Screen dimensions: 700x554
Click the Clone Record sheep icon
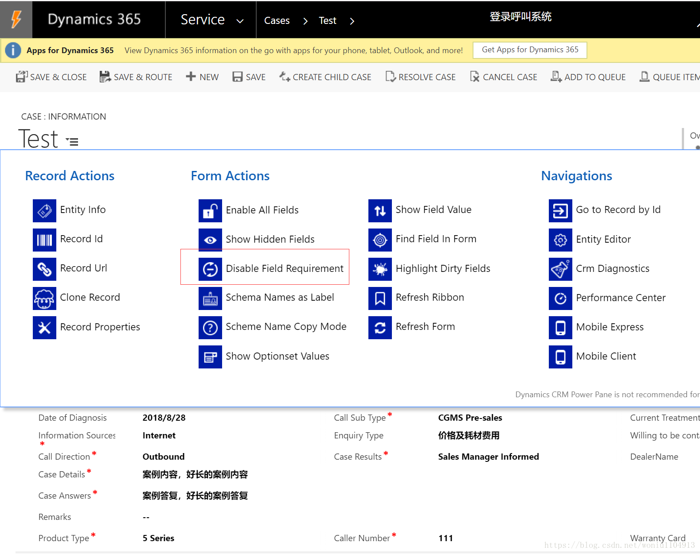(x=44, y=298)
